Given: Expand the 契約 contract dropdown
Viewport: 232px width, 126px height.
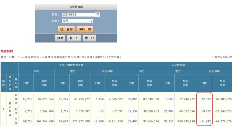Looking at the screenshot, I should 78,21.
